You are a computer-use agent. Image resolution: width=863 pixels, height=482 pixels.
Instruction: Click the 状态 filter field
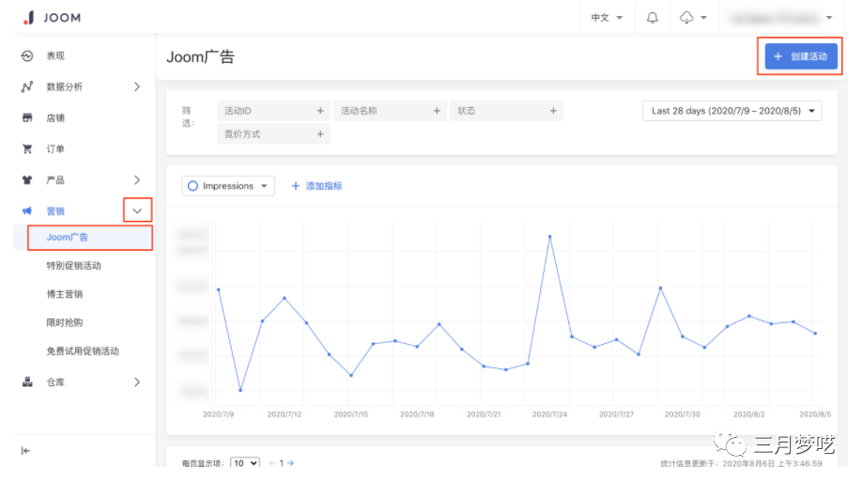(506, 111)
